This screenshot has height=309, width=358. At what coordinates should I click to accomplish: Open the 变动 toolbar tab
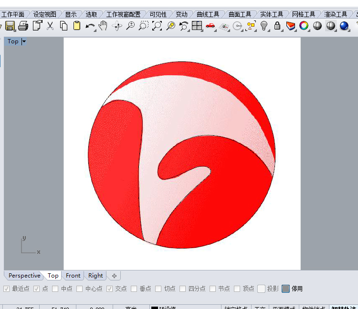click(x=181, y=15)
